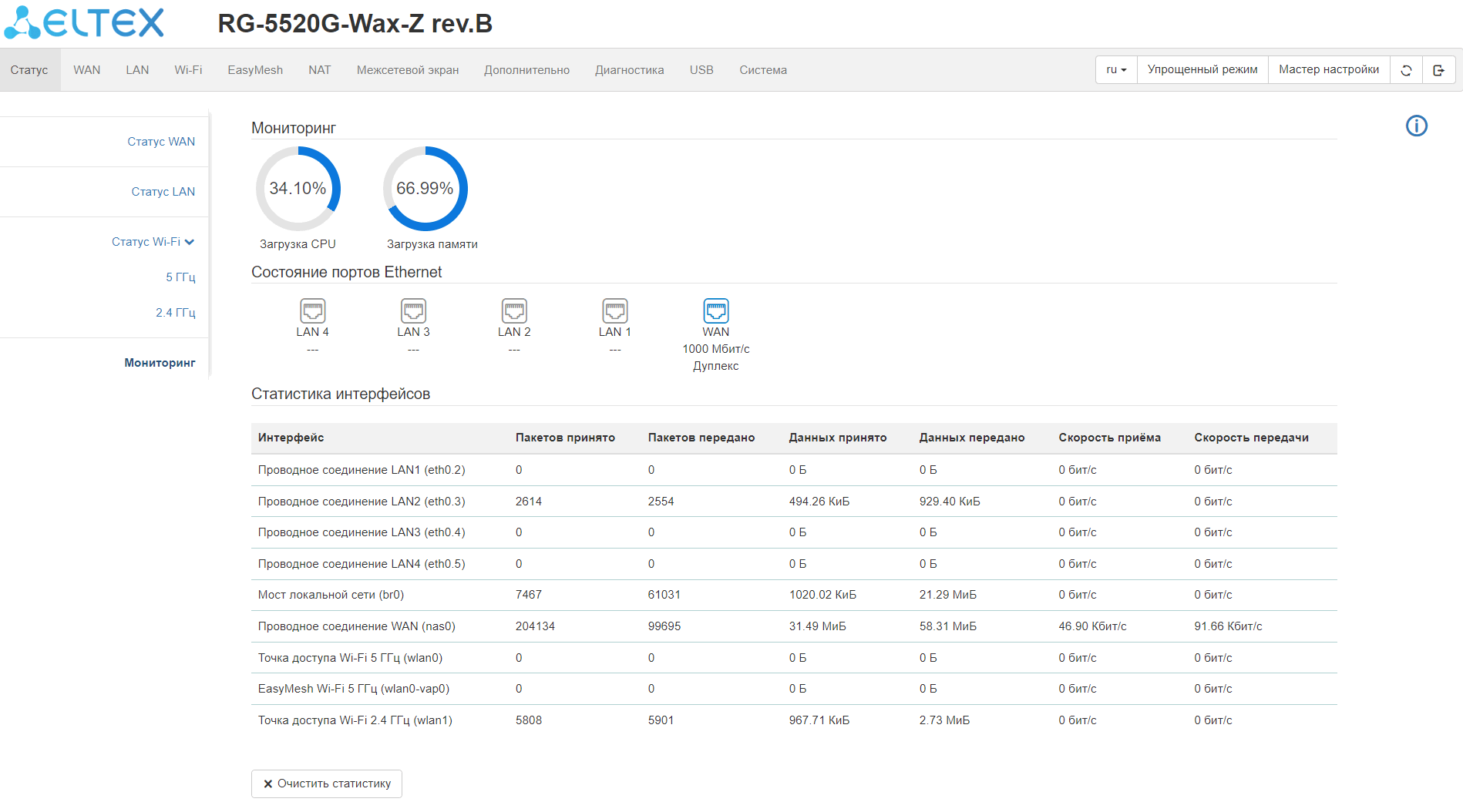
Task: Open the Диагностика tab
Action: (x=630, y=70)
